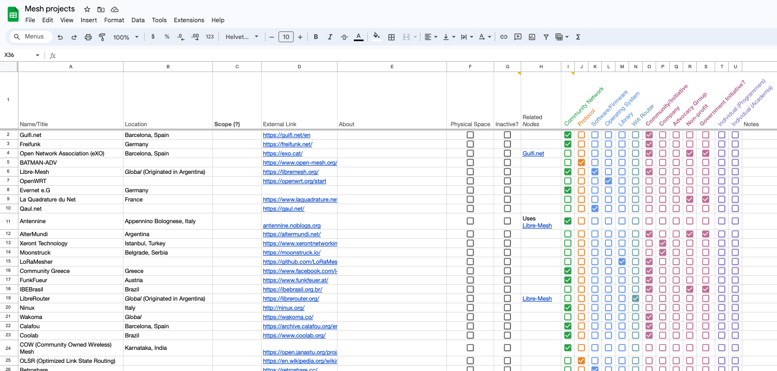Screen dimensions: 777x371
Task: Open the zoom level 100% dropdown
Action: 126,37
